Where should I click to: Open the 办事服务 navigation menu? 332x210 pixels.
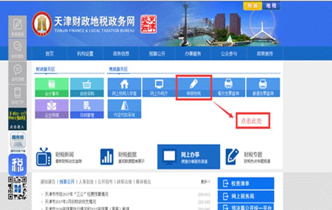[190, 54]
